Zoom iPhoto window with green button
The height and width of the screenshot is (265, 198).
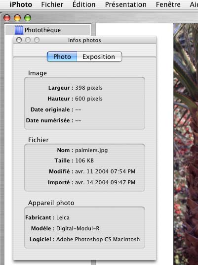pos(28,18)
